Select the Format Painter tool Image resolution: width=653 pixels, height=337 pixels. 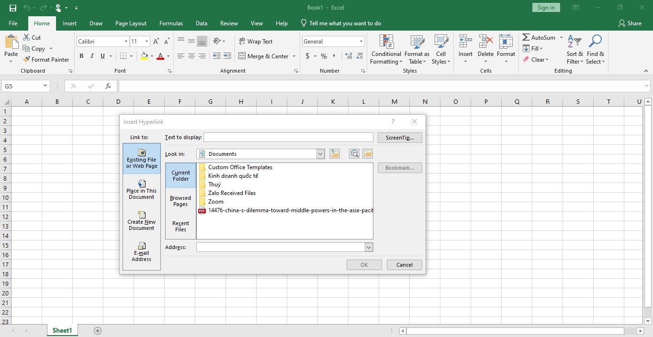(46, 60)
